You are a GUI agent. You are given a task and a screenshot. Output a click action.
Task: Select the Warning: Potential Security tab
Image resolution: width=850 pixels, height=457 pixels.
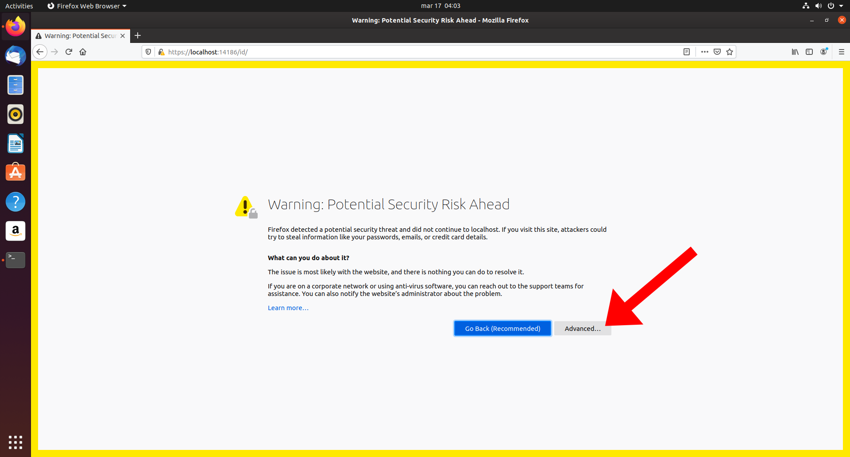click(x=81, y=36)
